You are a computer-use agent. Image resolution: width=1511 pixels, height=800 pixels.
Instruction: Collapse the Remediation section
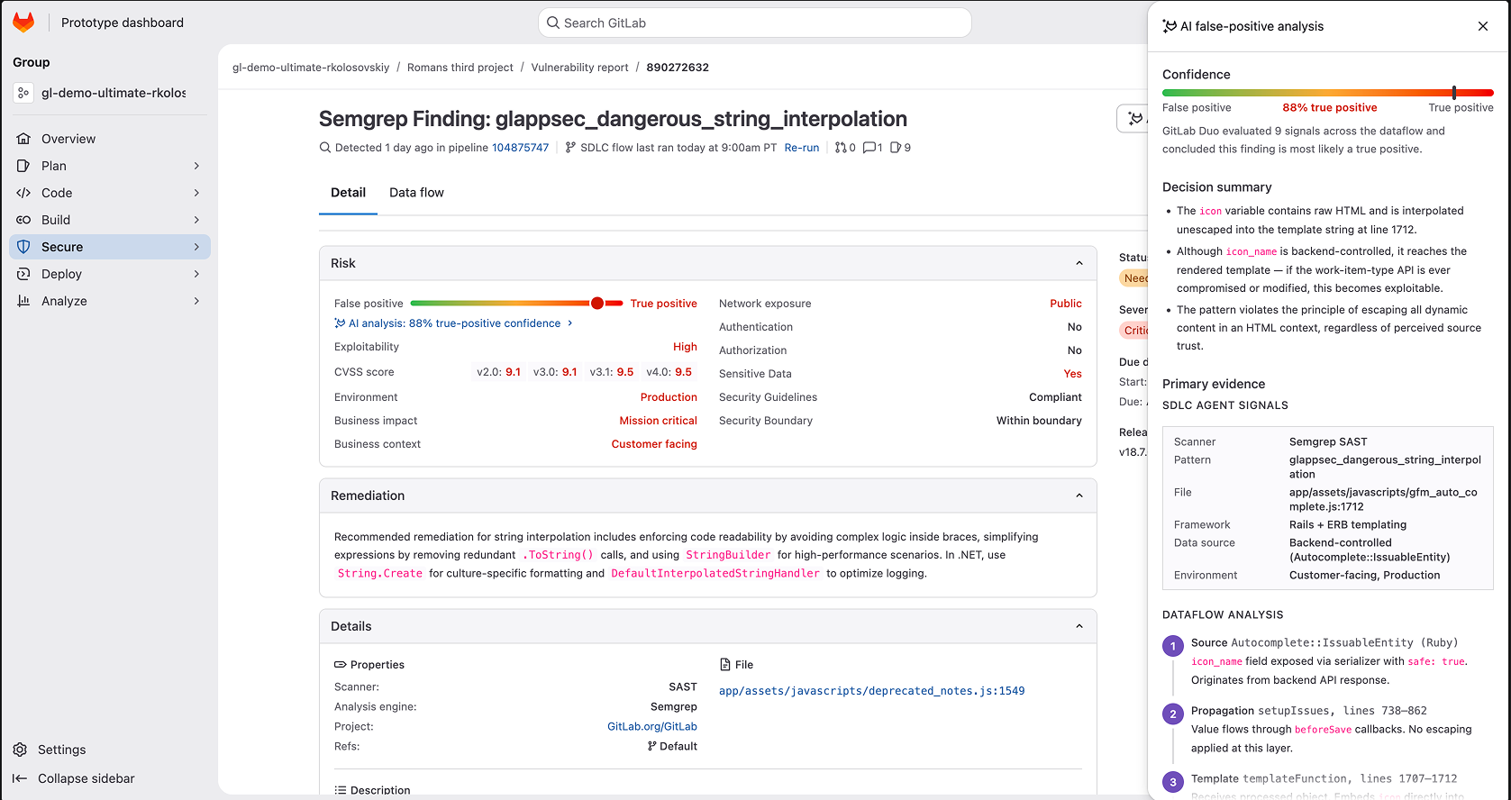pos(1079,495)
